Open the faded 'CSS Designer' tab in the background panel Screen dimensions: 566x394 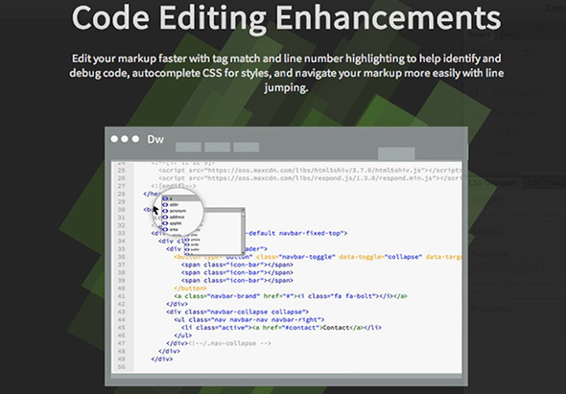(494, 183)
